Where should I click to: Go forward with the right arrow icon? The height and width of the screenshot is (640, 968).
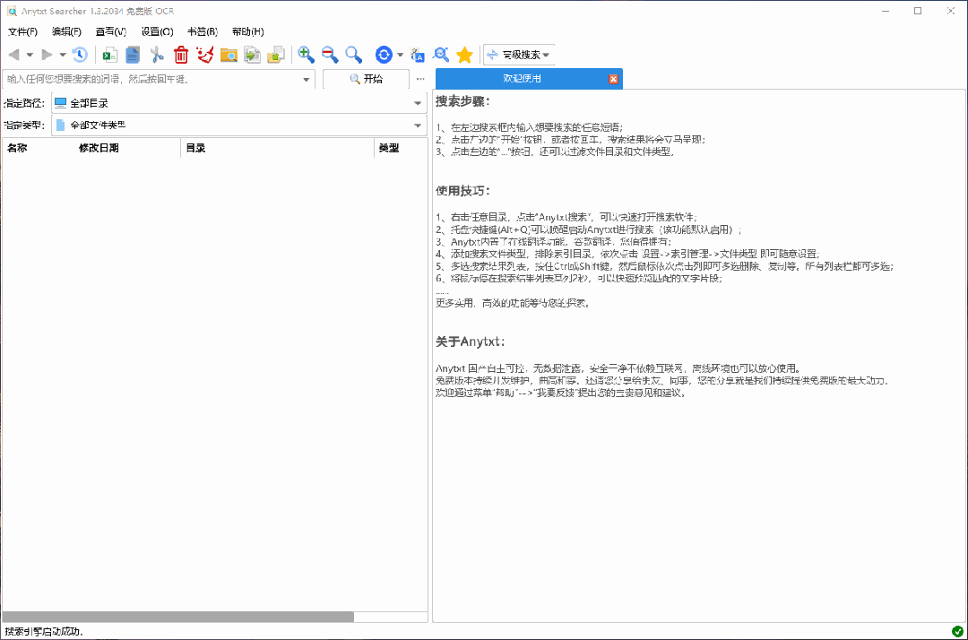click(47, 55)
